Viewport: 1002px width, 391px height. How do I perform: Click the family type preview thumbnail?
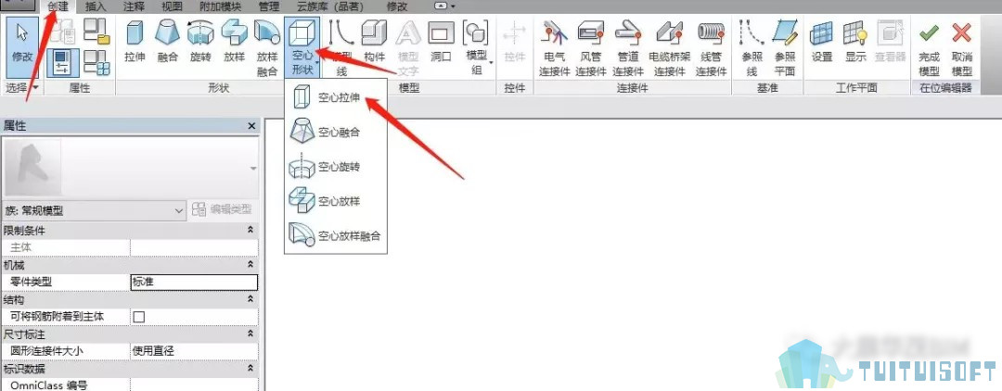32,169
